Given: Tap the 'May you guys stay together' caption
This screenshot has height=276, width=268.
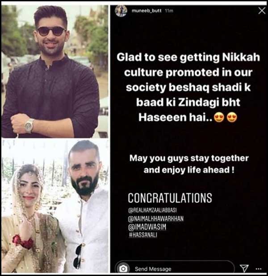Looking at the screenshot, I should tap(189, 158).
